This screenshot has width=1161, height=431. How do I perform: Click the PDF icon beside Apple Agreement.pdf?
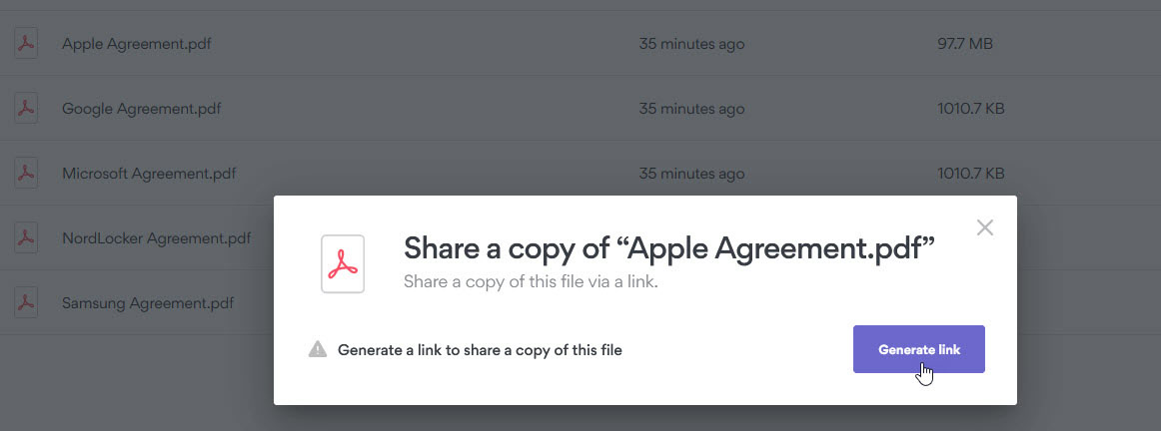click(26, 44)
